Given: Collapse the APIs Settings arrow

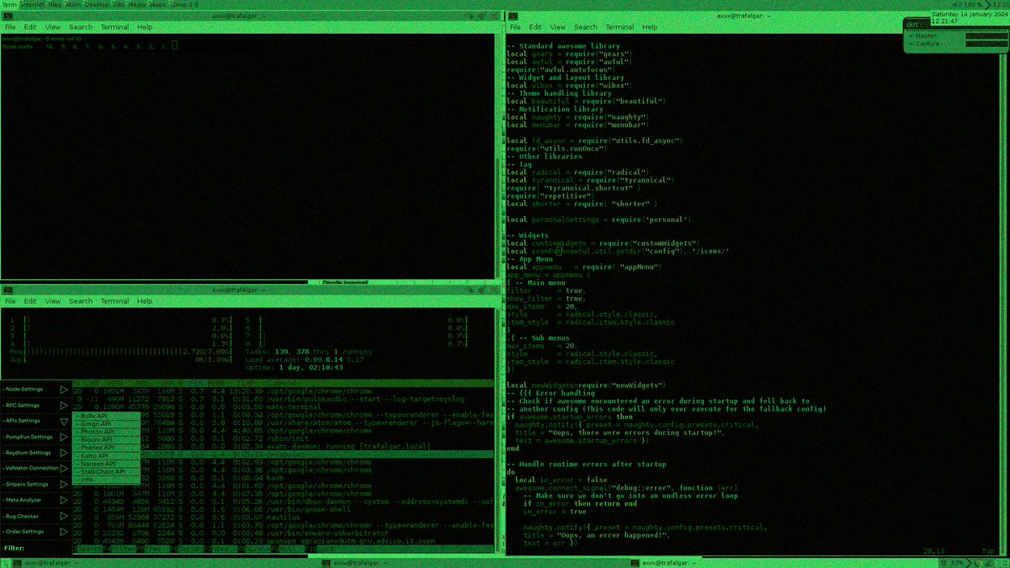Looking at the screenshot, I should click(x=64, y=421).
